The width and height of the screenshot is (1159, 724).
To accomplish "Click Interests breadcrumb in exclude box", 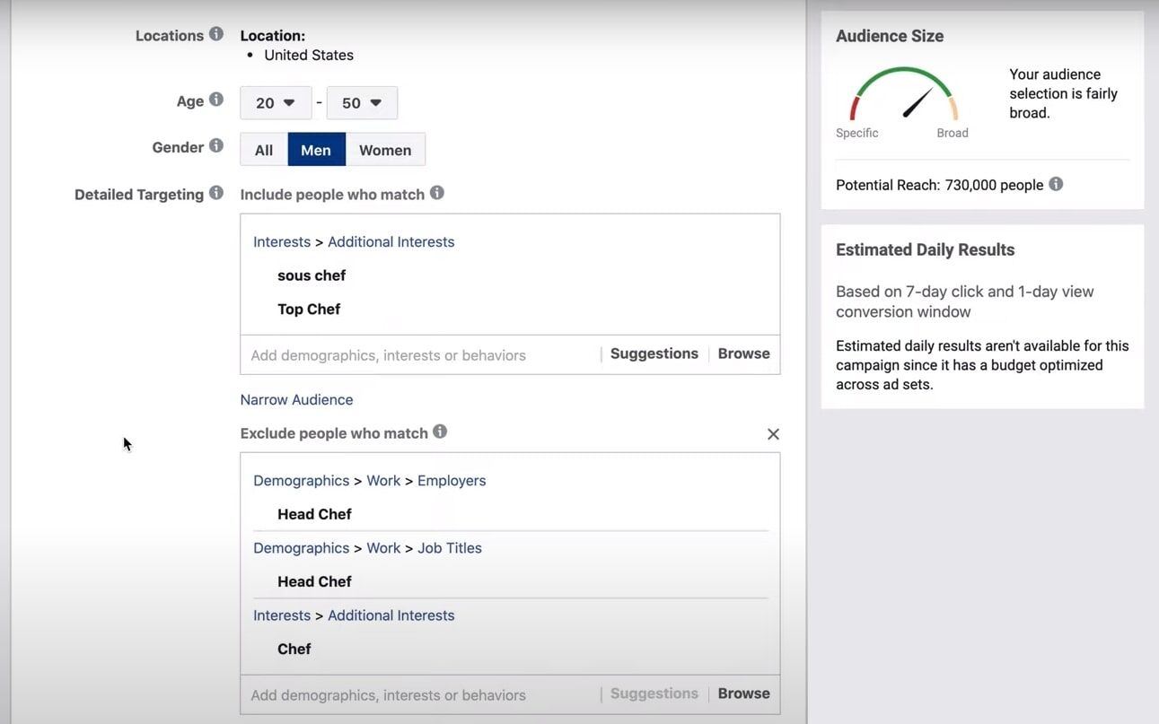I will point(282,615).
